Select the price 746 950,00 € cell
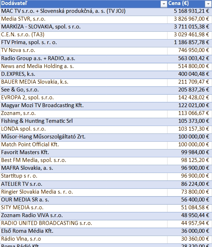This screenshot has width=212, height=247. [190, 51]
